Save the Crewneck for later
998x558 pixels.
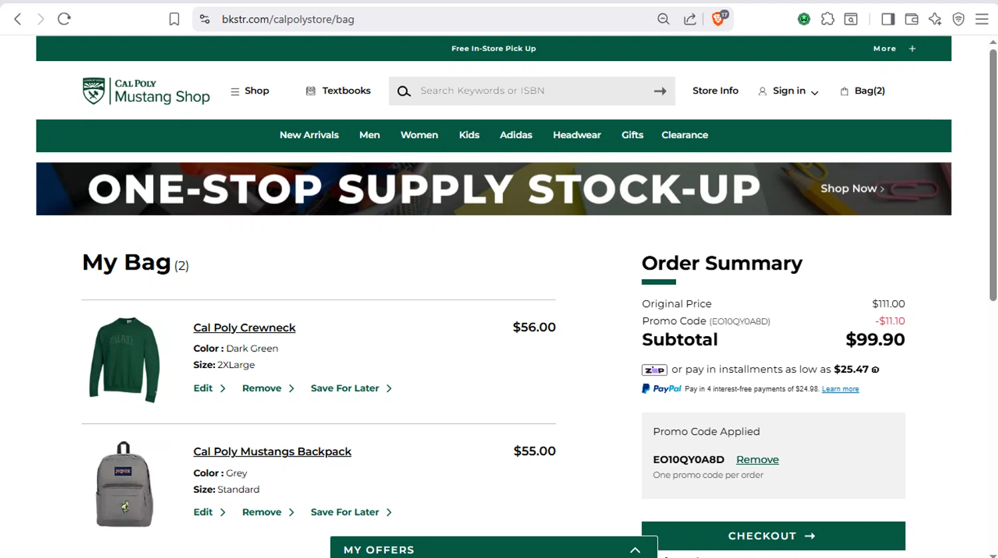pyautogui.click(x=351, y=388)
